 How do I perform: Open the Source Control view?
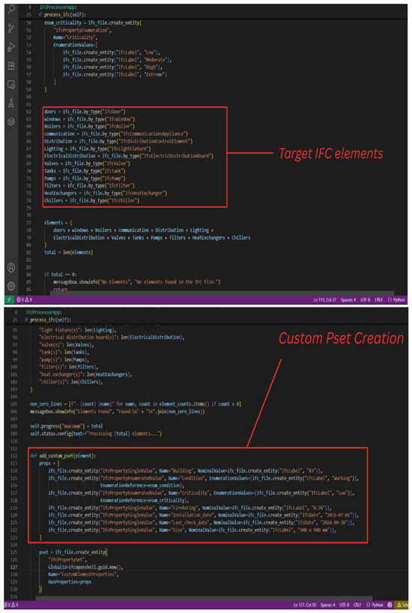11,29
